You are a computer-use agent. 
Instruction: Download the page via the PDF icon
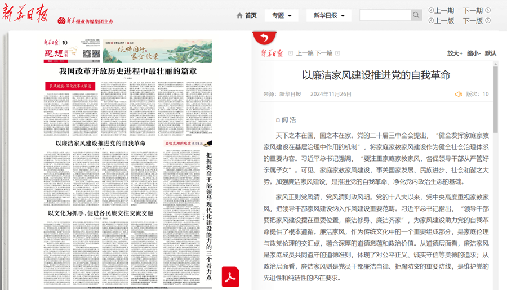coord(230,276)
